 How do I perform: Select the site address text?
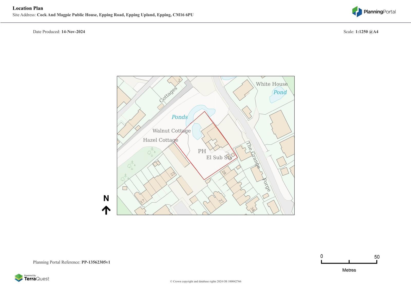click(103, 15)
